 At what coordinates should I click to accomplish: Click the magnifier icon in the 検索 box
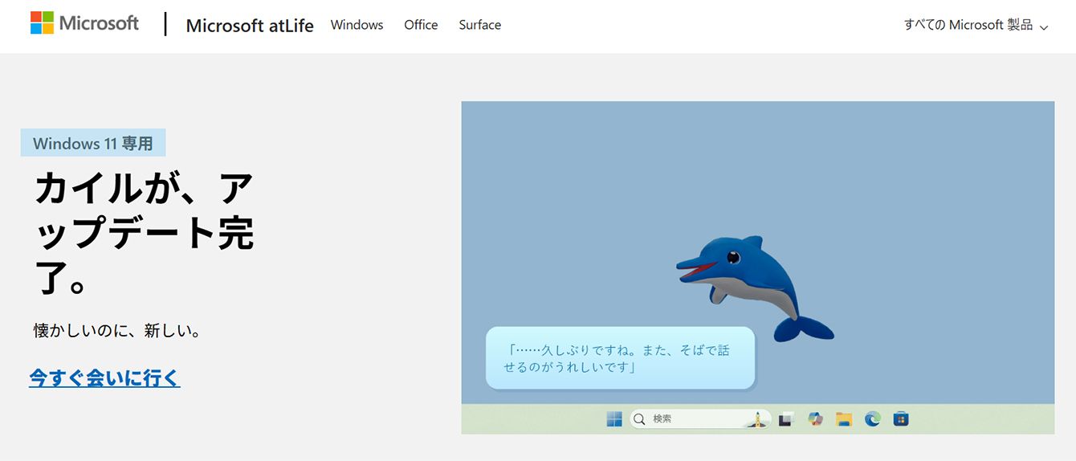[639, 418]
